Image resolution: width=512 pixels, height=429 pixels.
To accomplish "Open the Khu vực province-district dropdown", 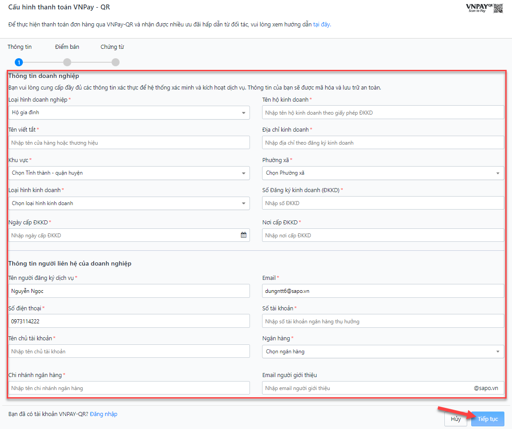I will [x=129, y=173].
